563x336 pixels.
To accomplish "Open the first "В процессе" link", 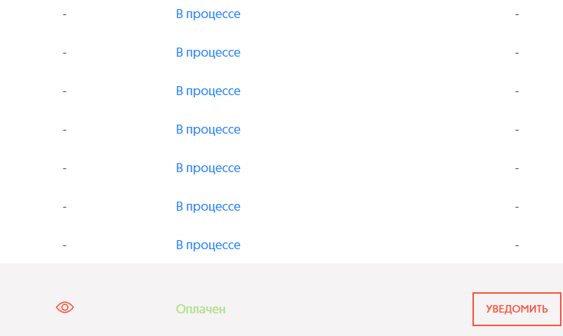I will pos(208,14).
